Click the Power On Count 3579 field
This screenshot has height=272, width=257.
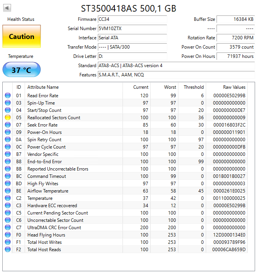[236, 47]
